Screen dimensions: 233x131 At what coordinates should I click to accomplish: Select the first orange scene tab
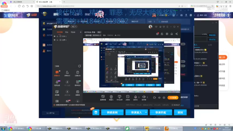pyautogui.click(x=60, y=32)
